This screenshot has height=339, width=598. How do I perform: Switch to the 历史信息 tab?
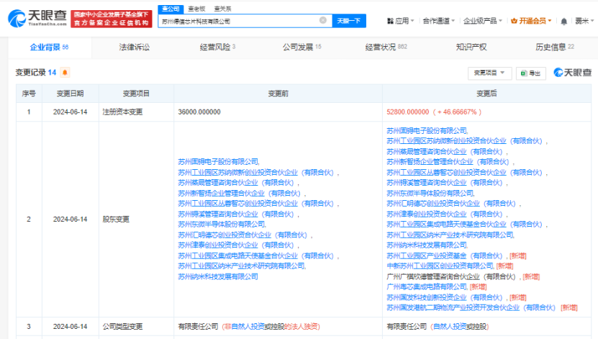click(555, 48)
